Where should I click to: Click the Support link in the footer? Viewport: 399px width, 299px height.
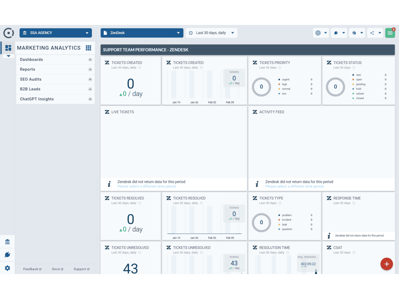[x=81, y=269]
